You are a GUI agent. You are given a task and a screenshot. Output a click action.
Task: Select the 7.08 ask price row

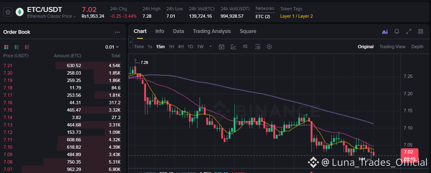click(62, 162)
